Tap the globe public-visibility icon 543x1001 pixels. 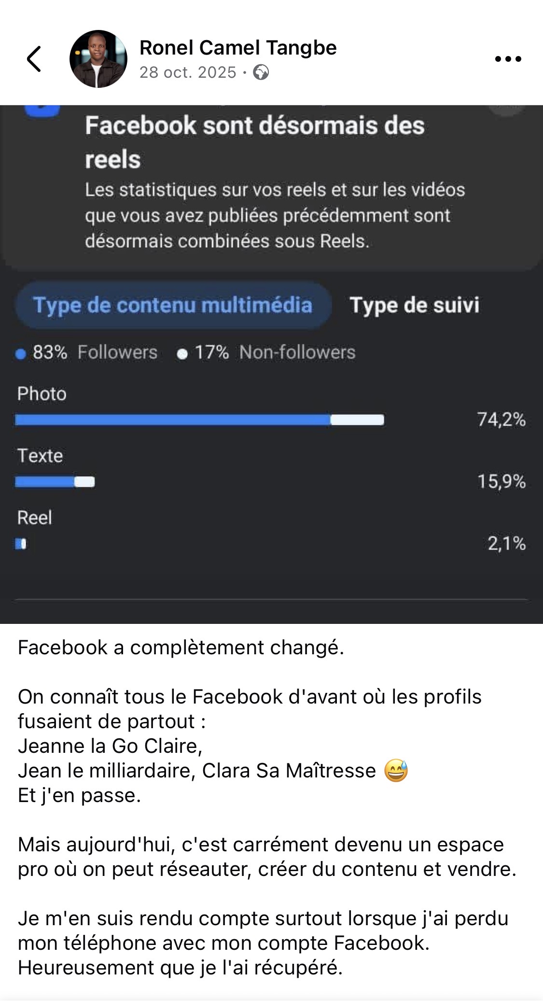click(x=261, y=72)
